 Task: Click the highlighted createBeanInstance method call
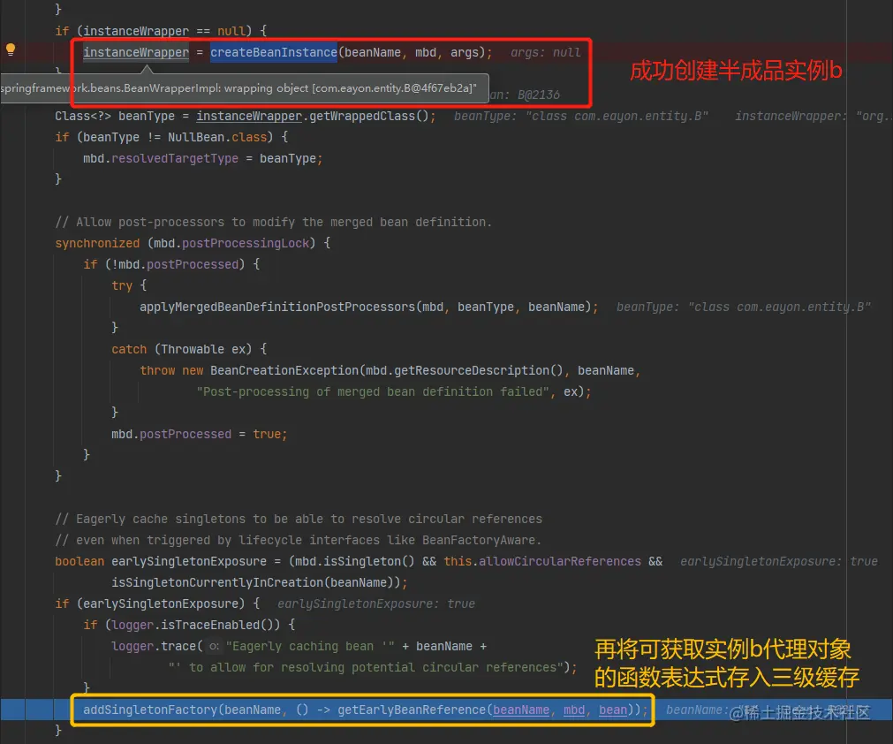273,52
